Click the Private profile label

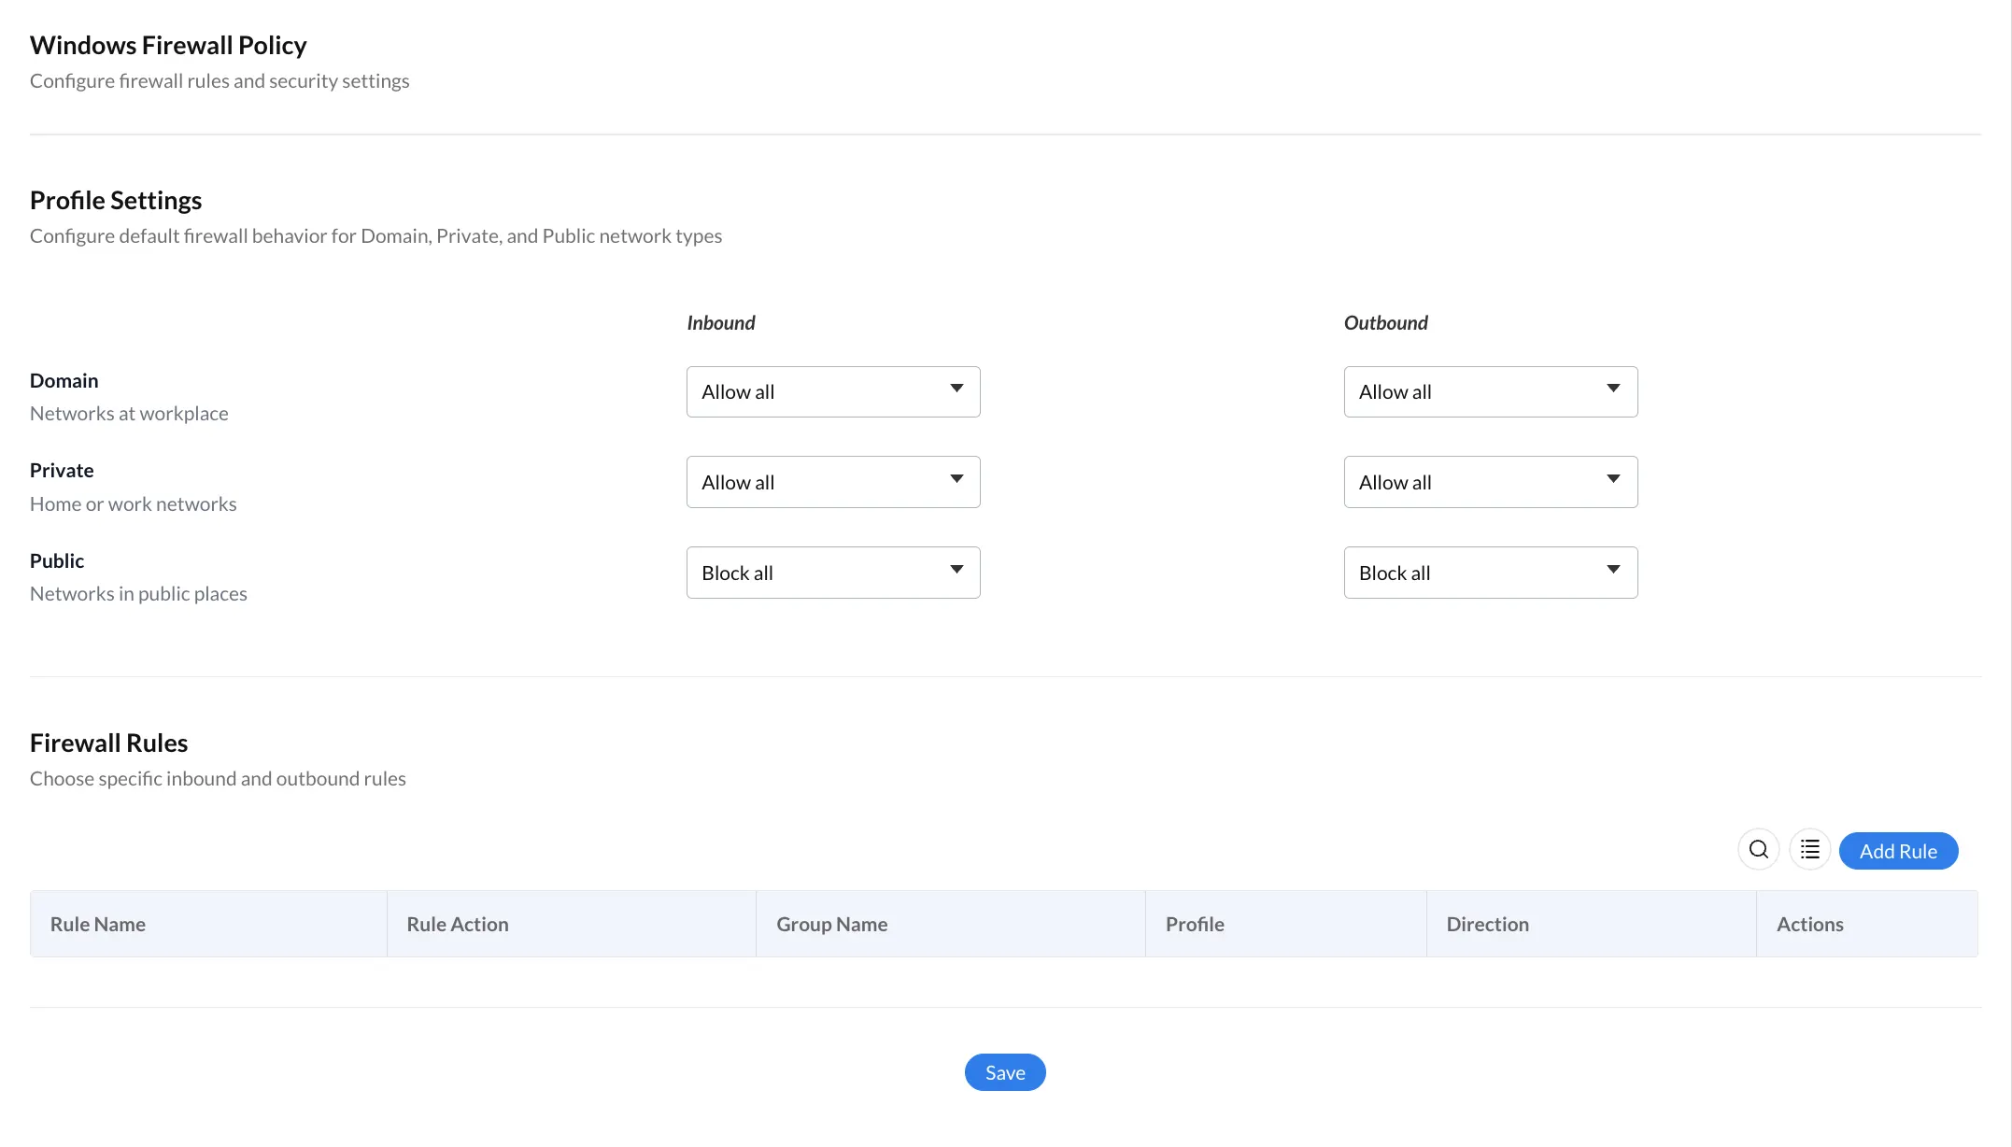[x=62, y=470]
